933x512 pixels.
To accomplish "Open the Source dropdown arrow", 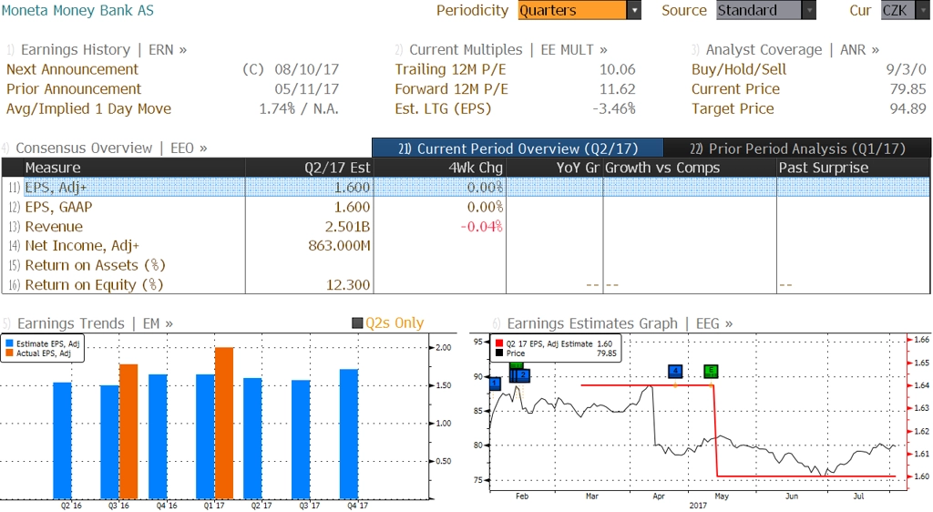I will coord(809,10).
